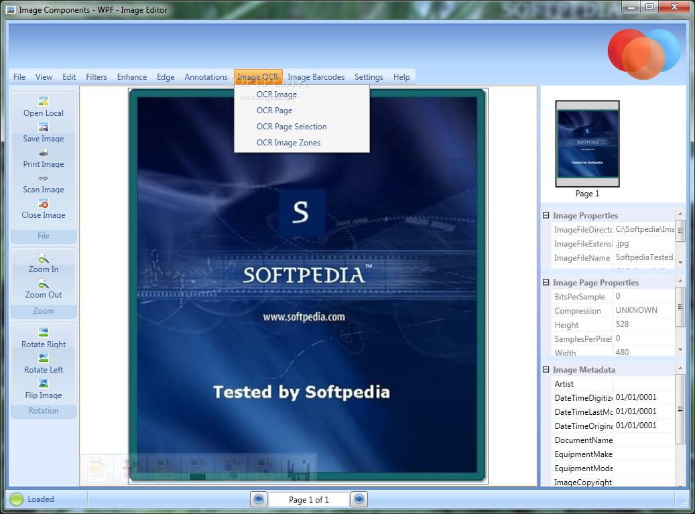This screenshot has width=695, height=514.
Task: Click the window resize grip
Action: pos(683,503)
